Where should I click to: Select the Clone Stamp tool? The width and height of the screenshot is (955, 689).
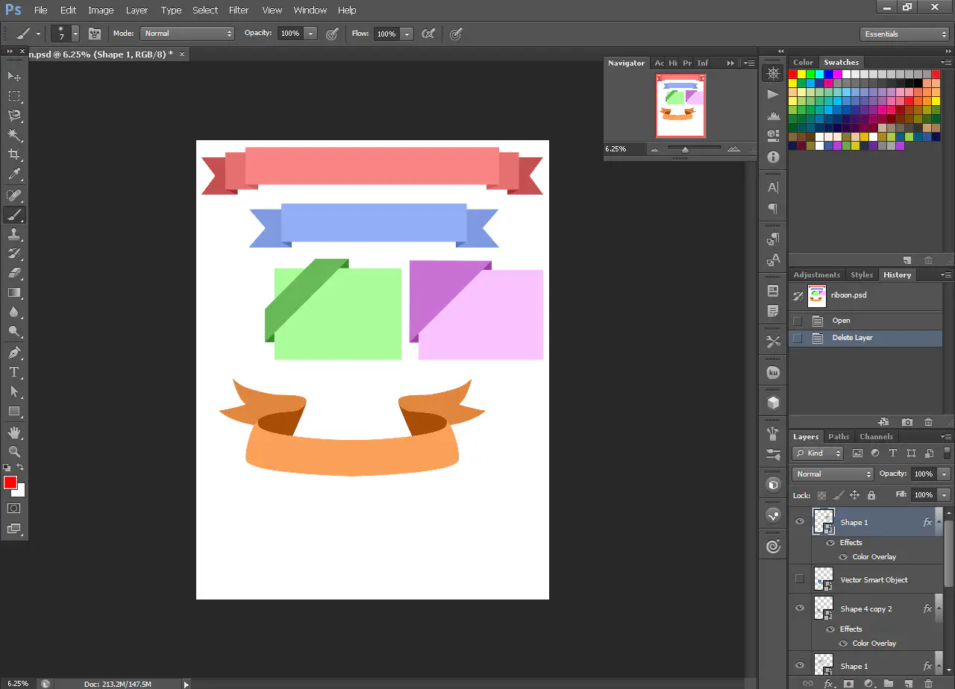click(x=14, y=234)
